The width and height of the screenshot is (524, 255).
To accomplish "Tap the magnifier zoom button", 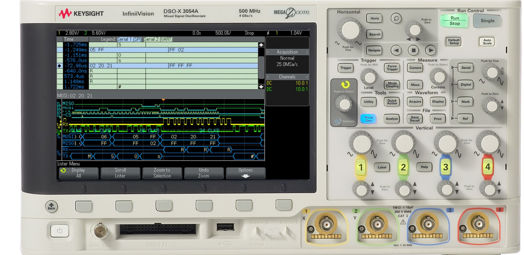I will coord(396,18).
